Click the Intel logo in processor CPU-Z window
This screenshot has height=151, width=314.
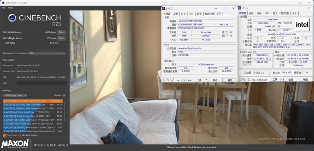[x=302, y=25]
